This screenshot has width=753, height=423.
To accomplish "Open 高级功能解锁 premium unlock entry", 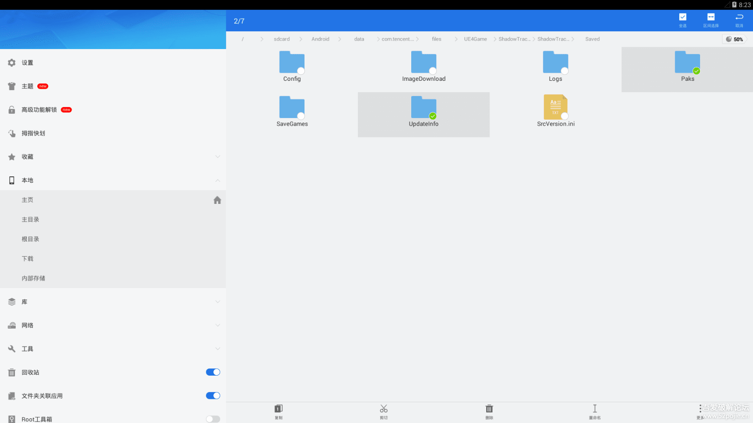I will point(113,110).
